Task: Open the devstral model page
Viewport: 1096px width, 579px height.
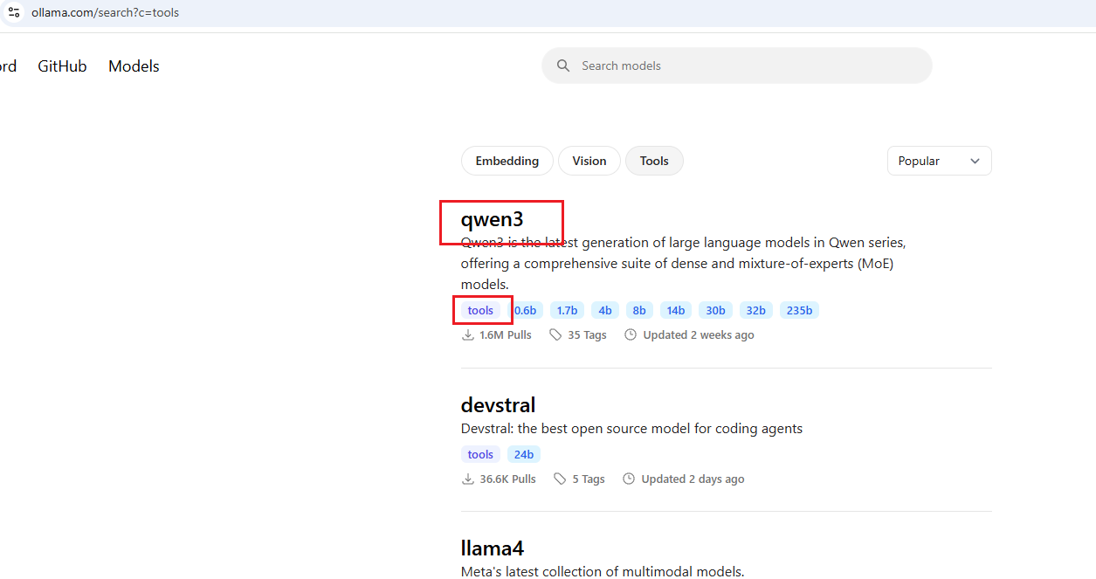Action: 498,405
